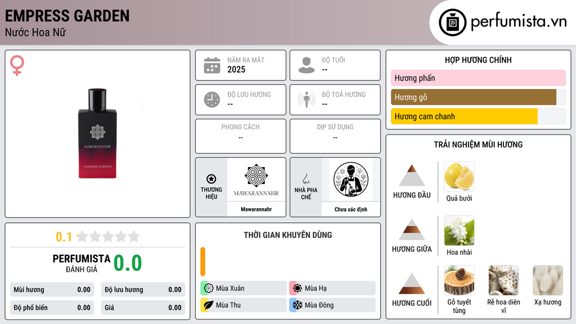
Task: Click the calendar icon next to Năm ra mắt
Action: coord(212,65)
